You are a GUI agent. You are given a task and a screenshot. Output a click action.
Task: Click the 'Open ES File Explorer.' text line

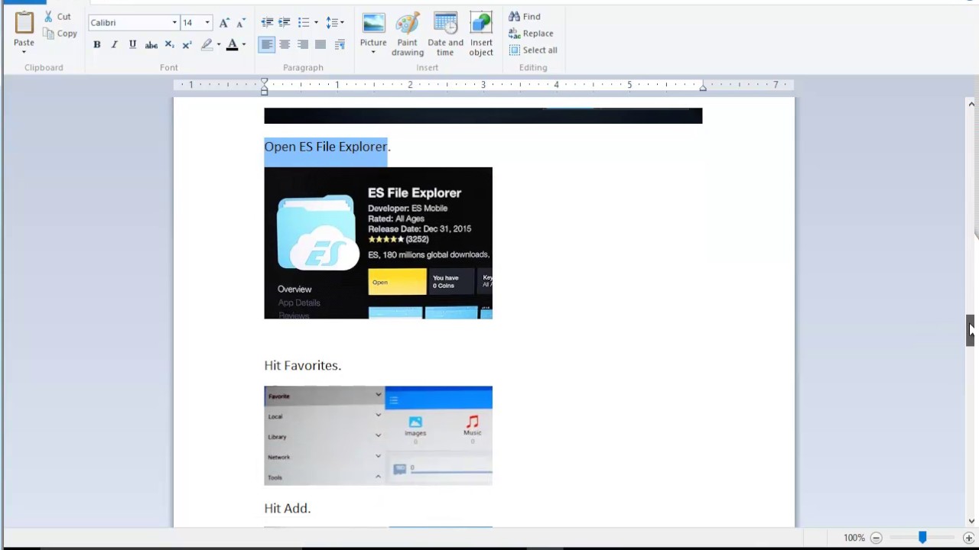pyautogui.click(x=327, y=147)
